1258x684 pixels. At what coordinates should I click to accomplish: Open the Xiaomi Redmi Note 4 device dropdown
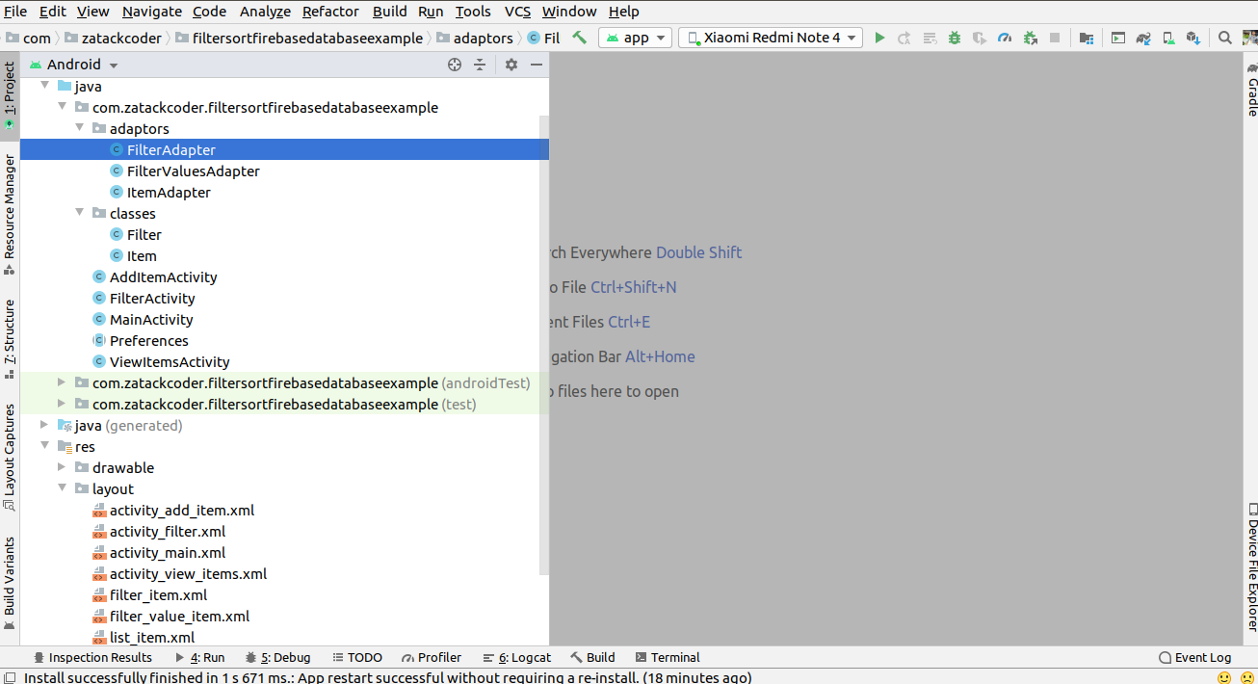(x=771, y=38)
